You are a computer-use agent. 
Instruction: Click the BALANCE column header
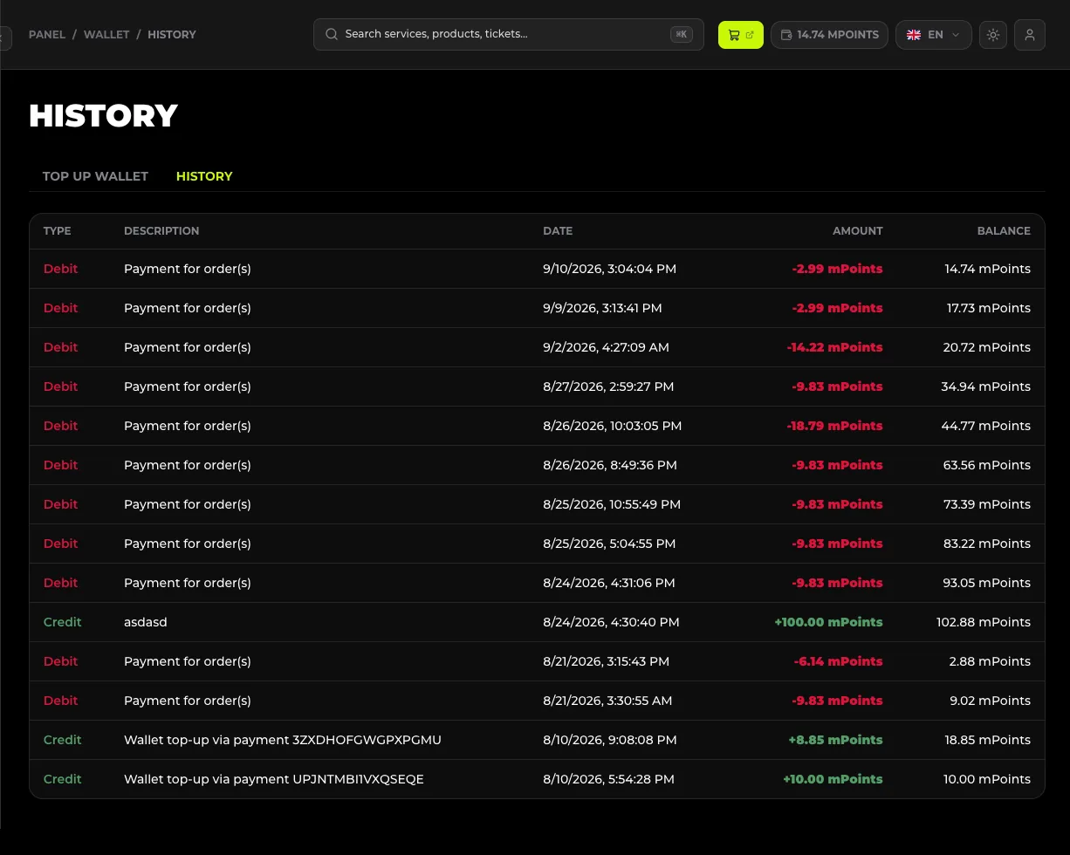tap(1004, 231)
